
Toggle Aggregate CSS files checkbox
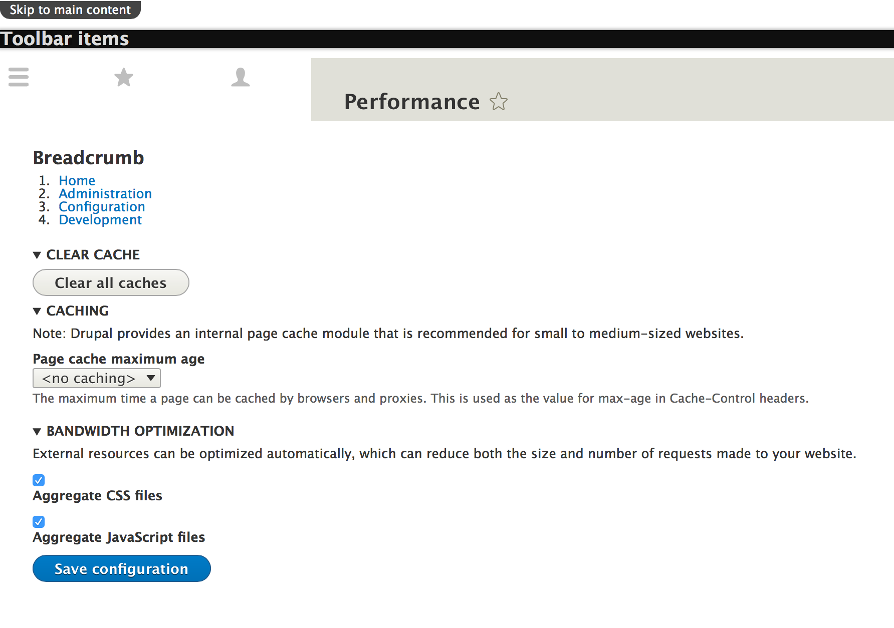pyautogui.click(x=39, y=480)
